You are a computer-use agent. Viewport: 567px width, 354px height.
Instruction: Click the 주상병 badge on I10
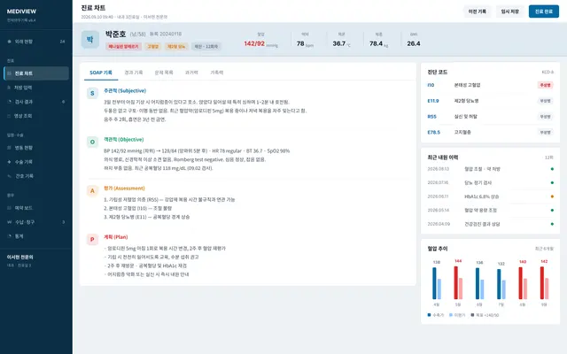545,85
